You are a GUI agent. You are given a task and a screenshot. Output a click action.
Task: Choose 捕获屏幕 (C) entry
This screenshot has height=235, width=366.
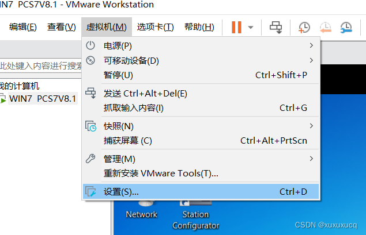[201, 141]
